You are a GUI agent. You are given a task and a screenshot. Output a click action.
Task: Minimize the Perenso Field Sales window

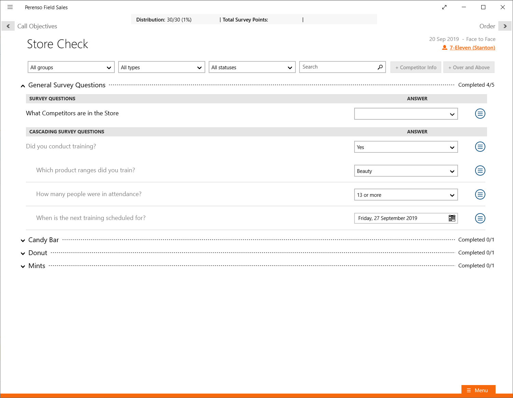[x=464, y=7]
